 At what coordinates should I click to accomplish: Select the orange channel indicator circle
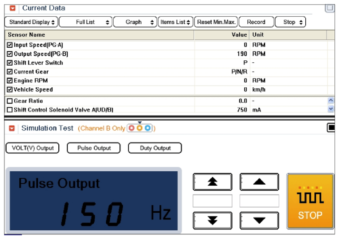click(x=140, y=128)
